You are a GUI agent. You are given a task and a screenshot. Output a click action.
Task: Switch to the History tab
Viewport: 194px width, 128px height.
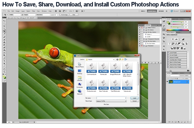[x=141, y=25]
